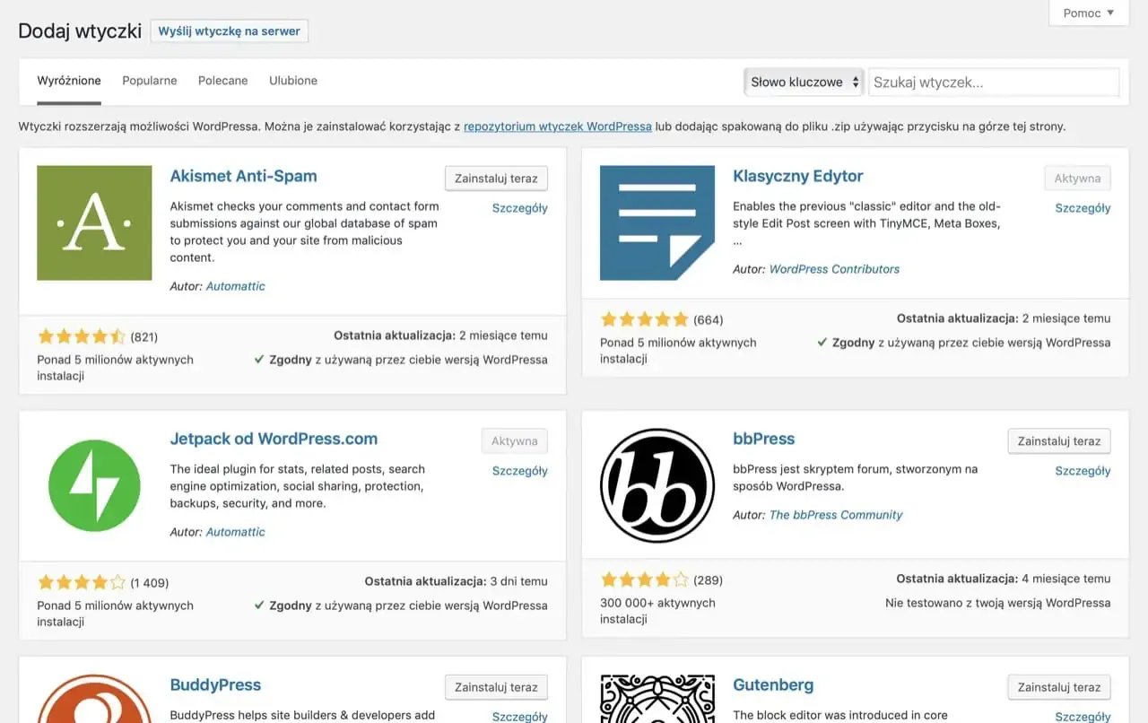Click Wyślij wtyczkę na serwer button
The image size is (1148, 723).
[229, 30]
